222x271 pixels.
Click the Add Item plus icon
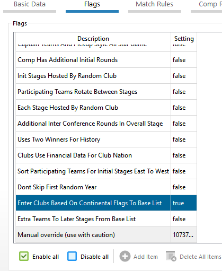(x=125, y=256)
